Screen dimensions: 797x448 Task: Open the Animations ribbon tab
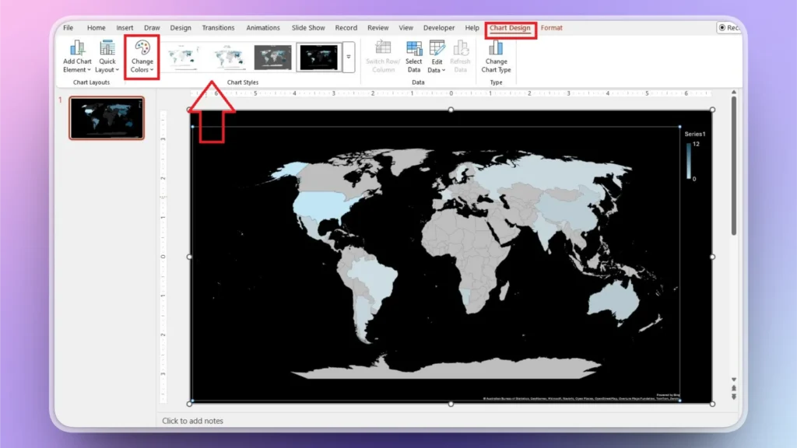(262, 27)
